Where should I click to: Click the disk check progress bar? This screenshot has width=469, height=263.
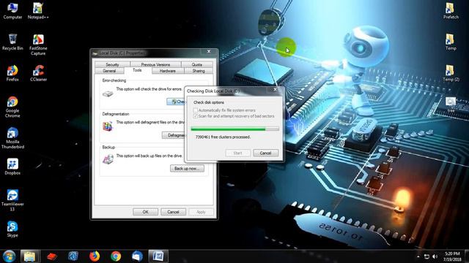pos(234,129)
